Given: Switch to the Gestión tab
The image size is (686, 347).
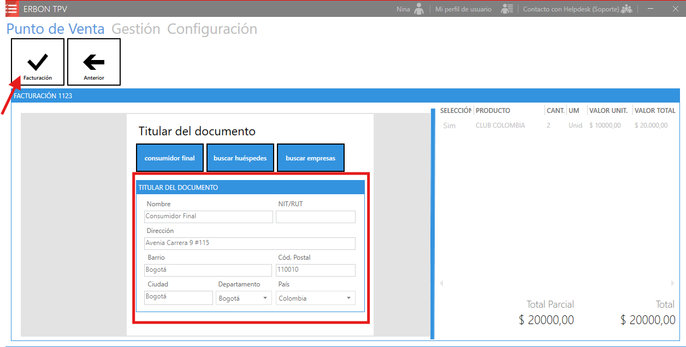Looking at the screenshot, I should [x=135, y=29].
